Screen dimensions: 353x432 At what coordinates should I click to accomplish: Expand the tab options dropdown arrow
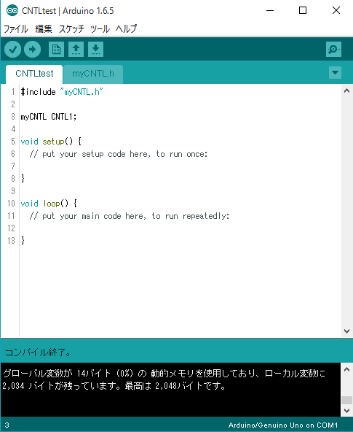(335, 73)
